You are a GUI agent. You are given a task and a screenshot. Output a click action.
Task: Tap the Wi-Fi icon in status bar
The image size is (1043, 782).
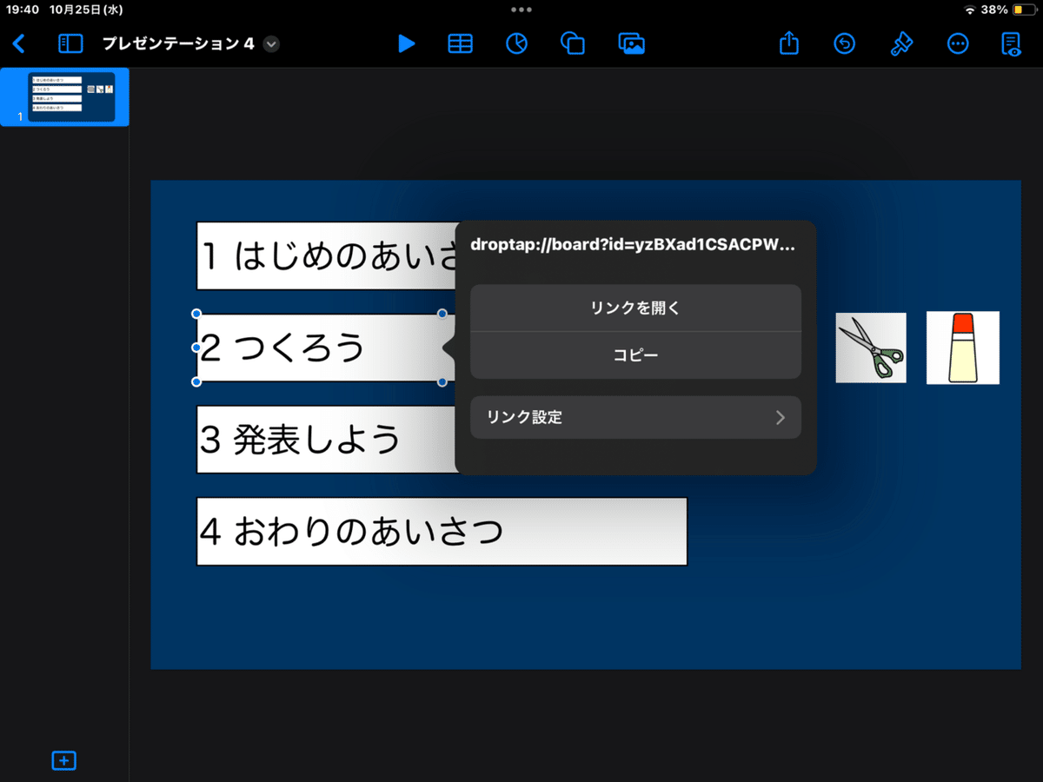970,10
